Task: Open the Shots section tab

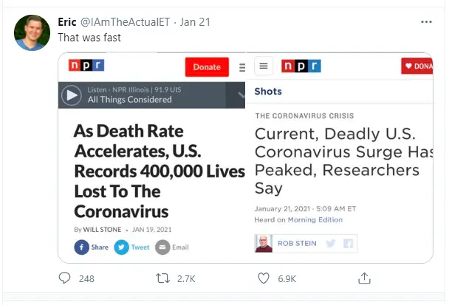Action: coord(268,92)
